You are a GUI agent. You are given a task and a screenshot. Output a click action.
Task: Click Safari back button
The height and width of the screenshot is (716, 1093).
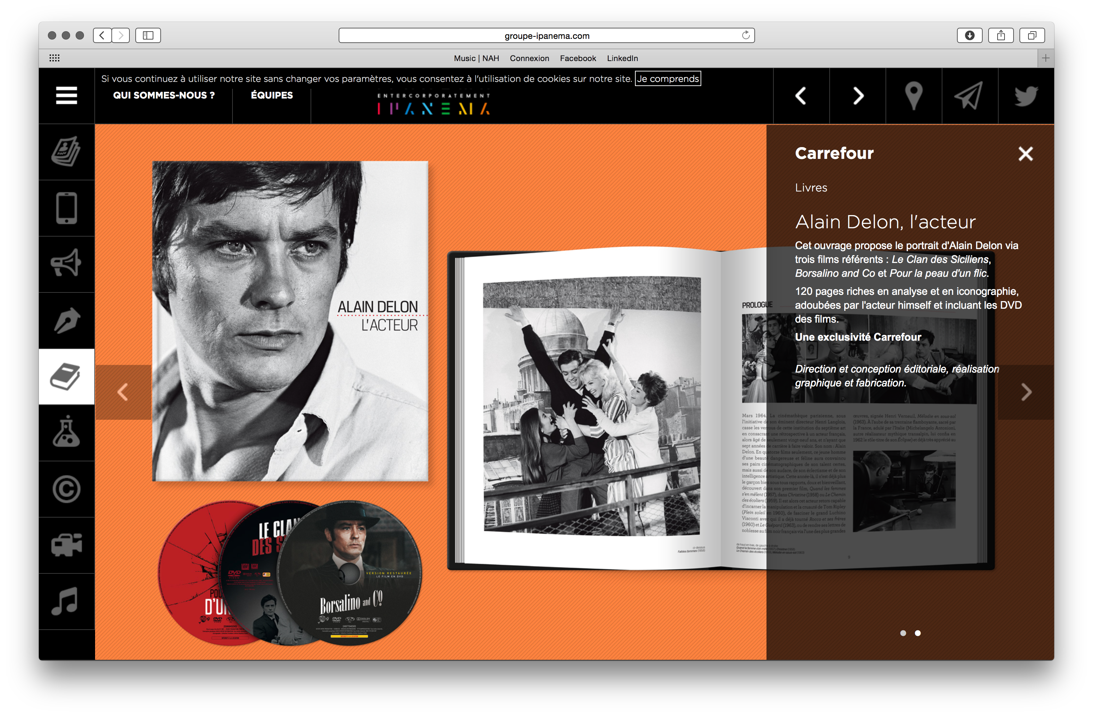102,35
